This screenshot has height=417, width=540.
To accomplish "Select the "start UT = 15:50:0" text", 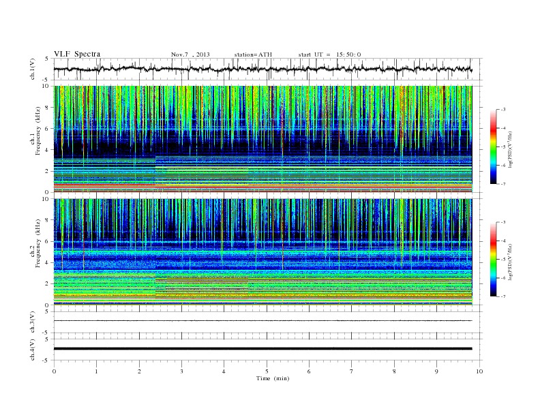I will point(329,55).
